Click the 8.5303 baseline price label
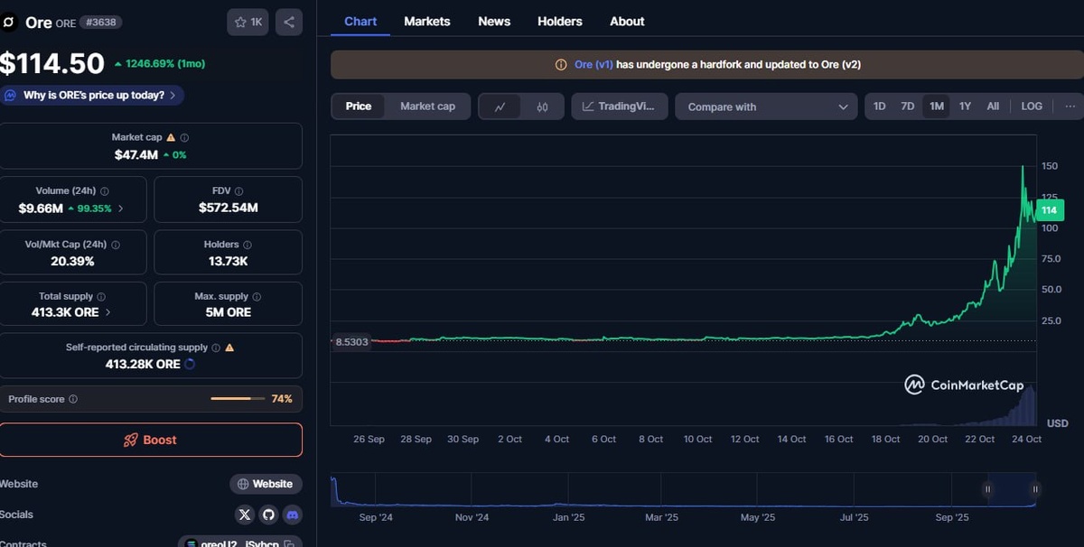Image resolution: width=1084 pixels, height=547 pixels. [351, 342]
